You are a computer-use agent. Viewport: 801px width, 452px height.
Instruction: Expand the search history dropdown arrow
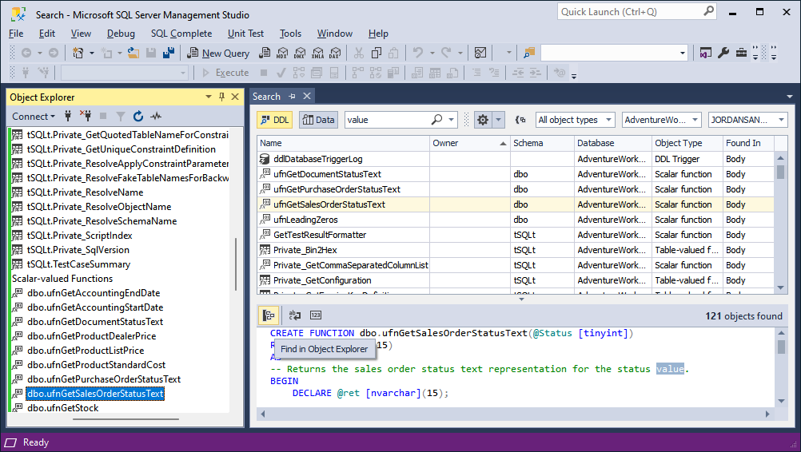coord(451,120)
